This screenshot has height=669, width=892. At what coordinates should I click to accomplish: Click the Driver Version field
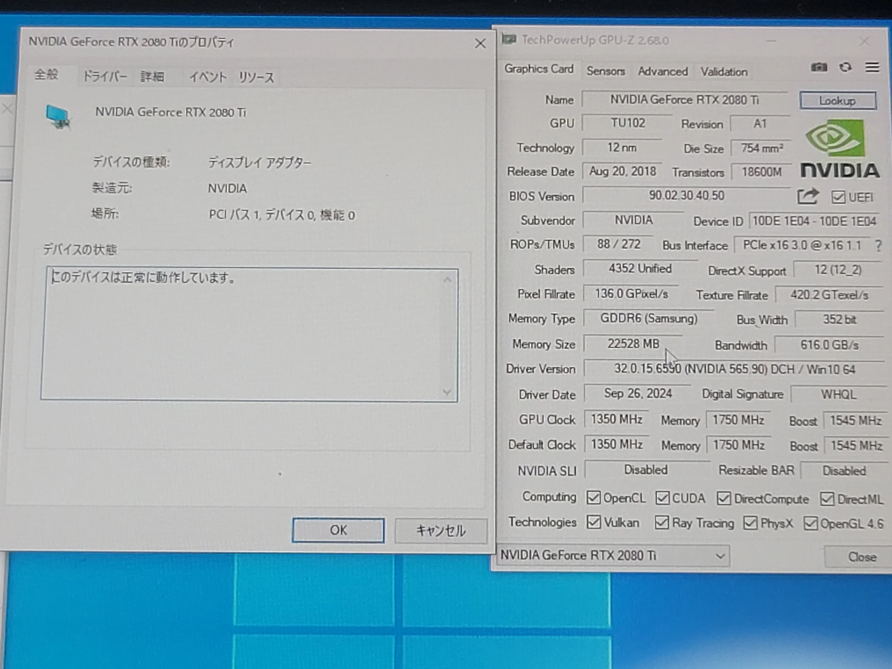click(x=735, y=369)
